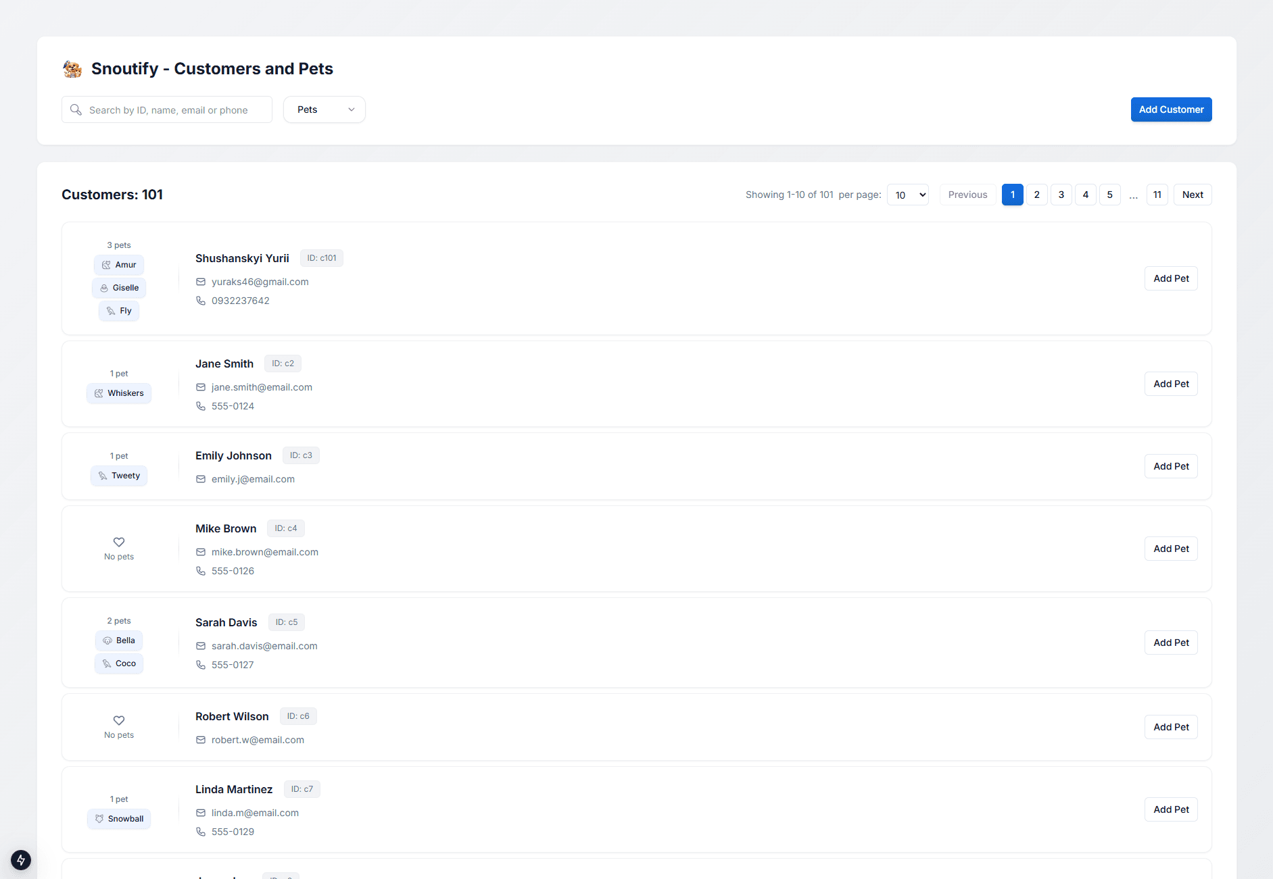Open the Pets filter dropdown

[324, 109]
